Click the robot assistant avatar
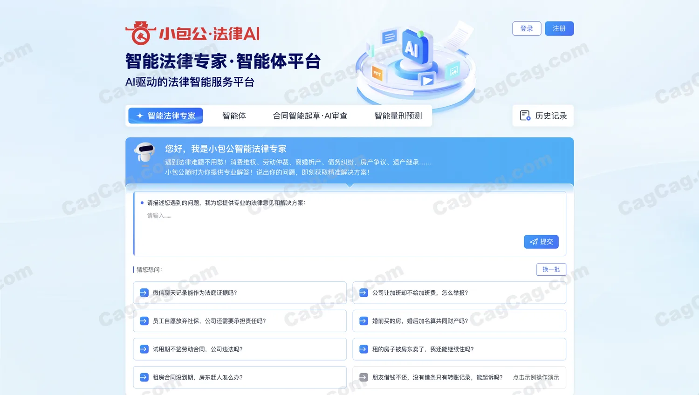The height and width of the screenshot is (395, 699). click(144, 152)
